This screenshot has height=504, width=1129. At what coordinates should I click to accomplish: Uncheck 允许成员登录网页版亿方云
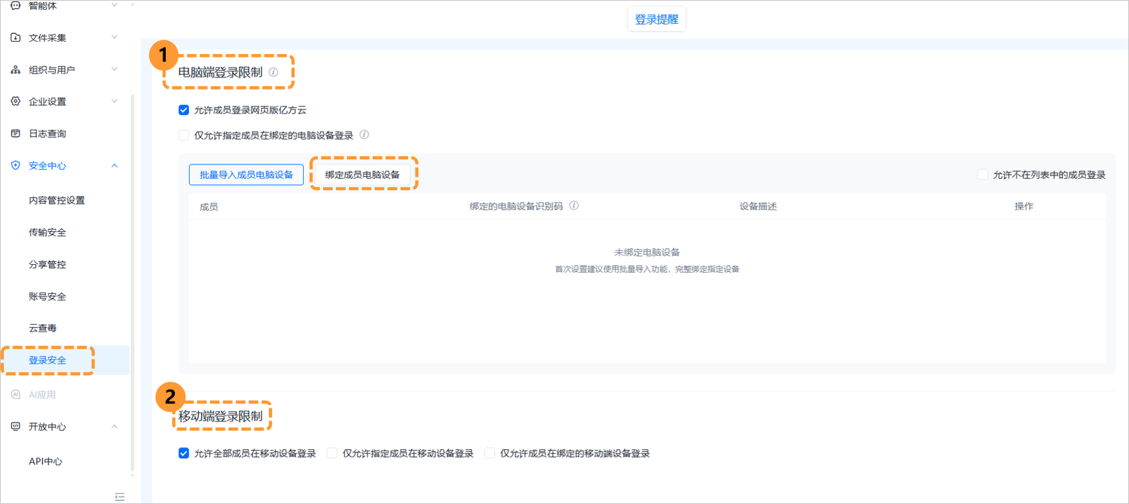[184, 110]
